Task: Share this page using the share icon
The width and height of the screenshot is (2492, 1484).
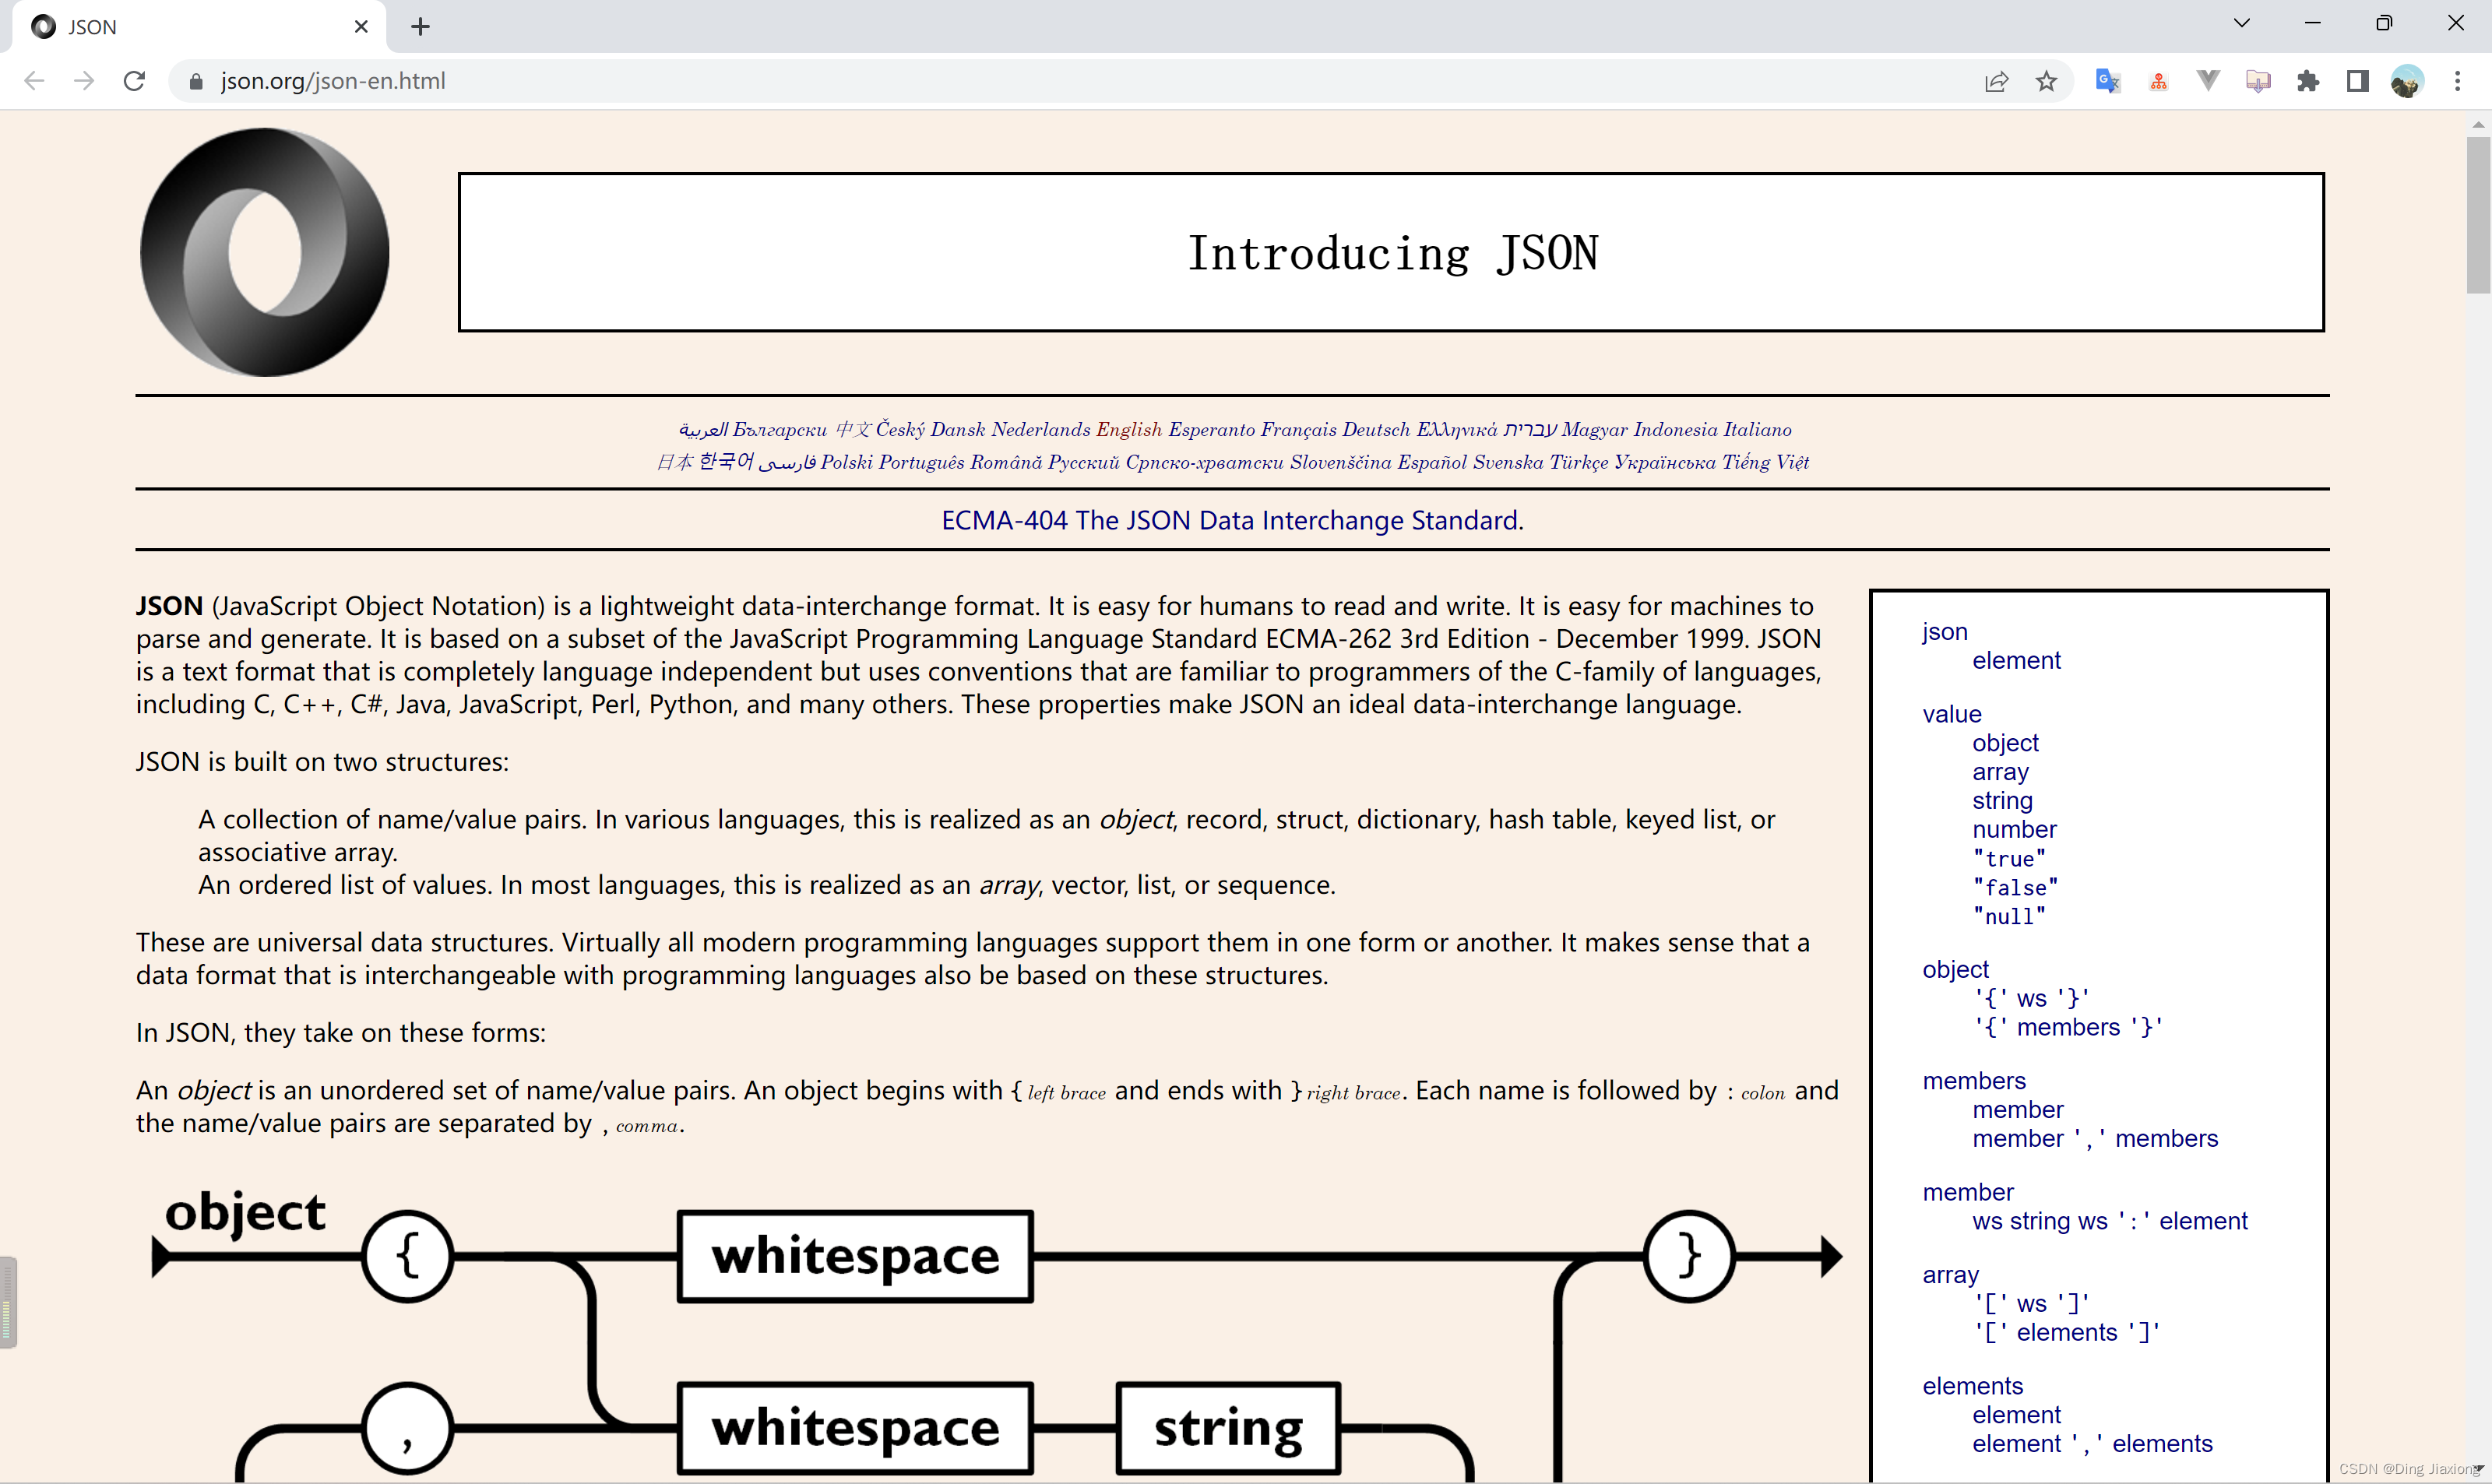Action: (1996, 81)
